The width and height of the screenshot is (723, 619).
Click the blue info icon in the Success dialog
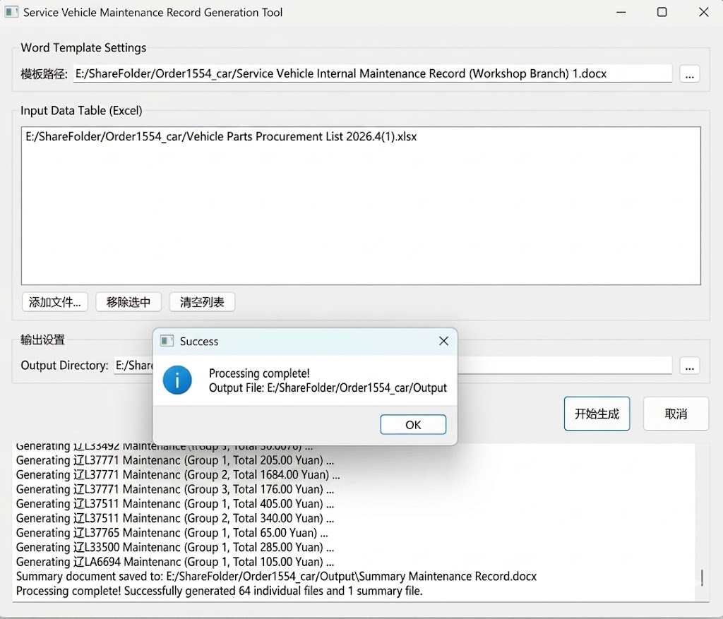[x=177, y=380]
